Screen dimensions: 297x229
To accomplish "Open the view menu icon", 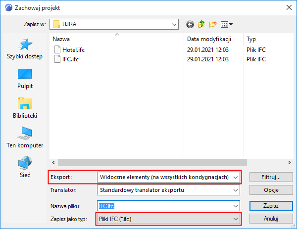I will coord(227,24).
